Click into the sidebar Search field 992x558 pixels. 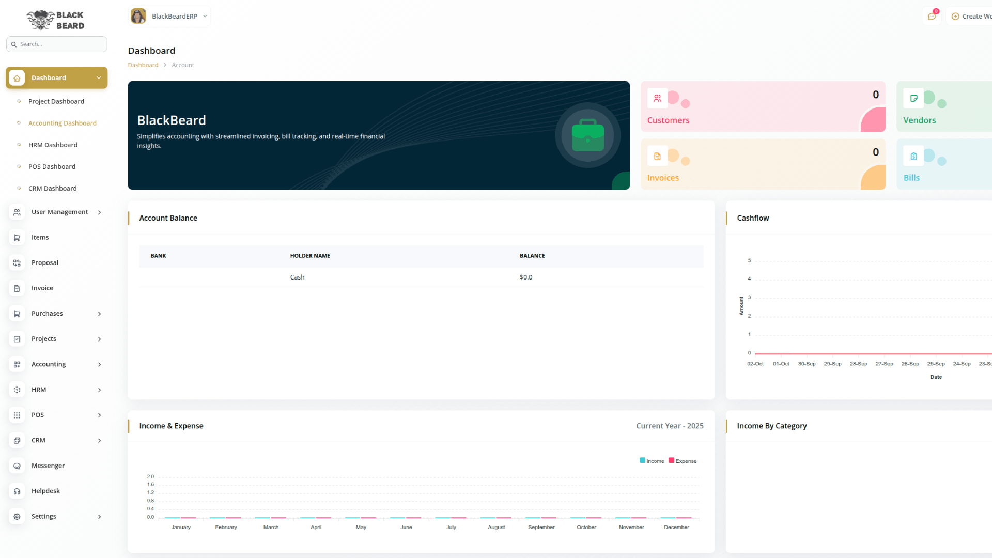point(61,44)
